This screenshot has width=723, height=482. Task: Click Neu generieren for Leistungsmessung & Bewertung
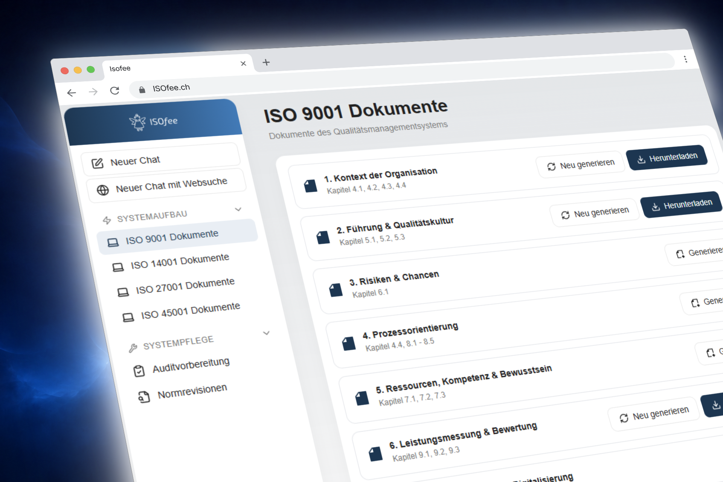(x=654, y=414)
